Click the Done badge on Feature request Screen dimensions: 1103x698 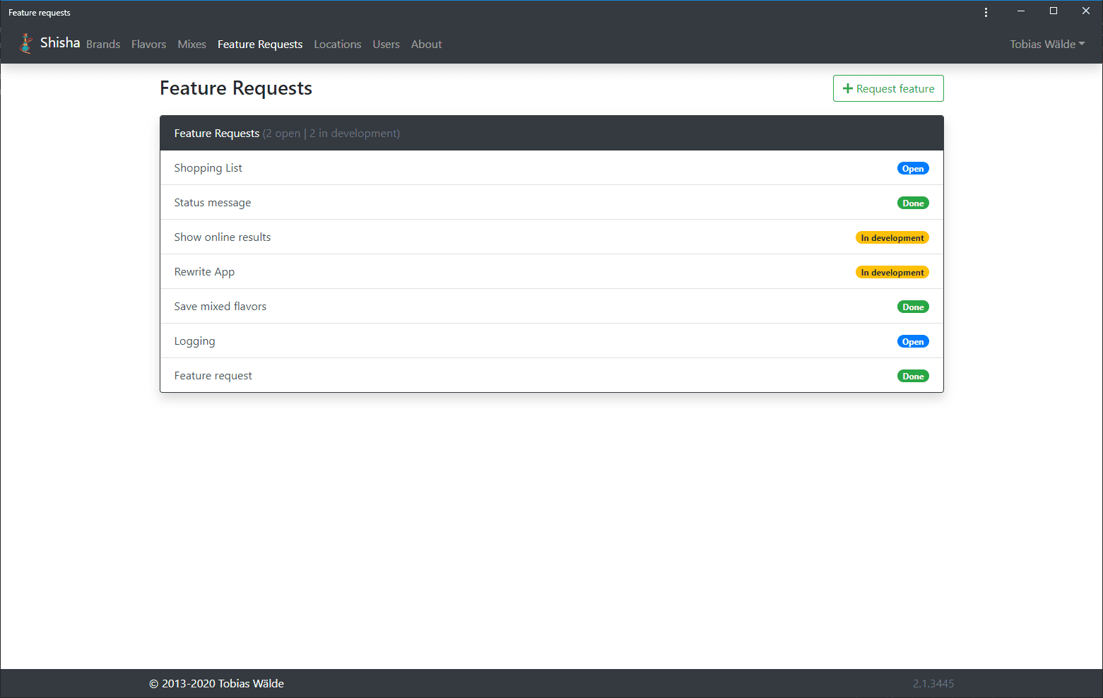(913, 377)
